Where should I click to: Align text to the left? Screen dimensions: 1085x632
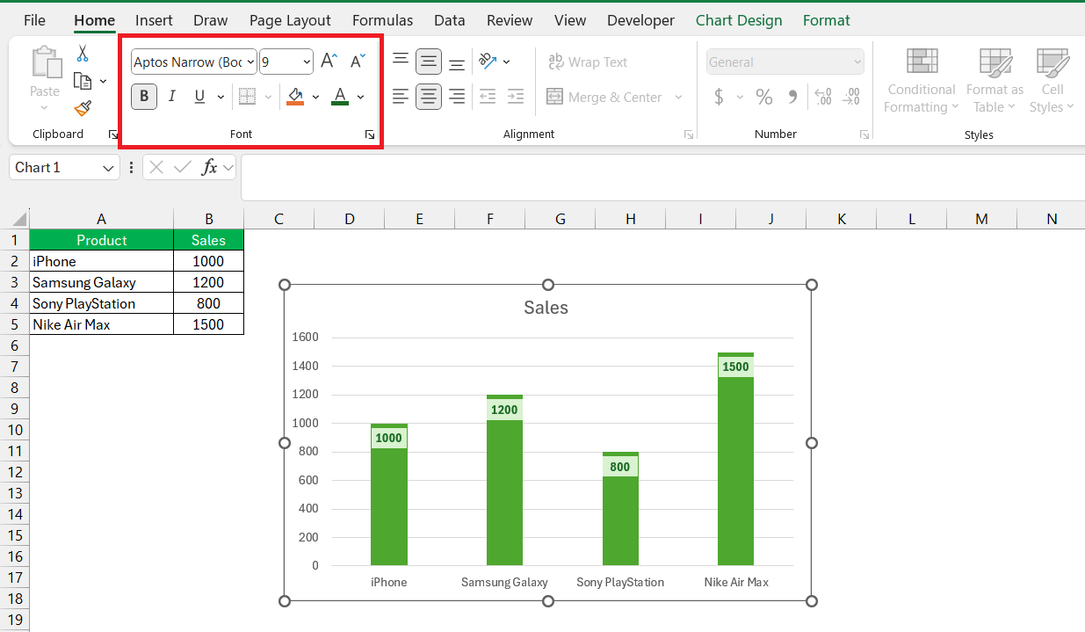[x=401, y=97]
